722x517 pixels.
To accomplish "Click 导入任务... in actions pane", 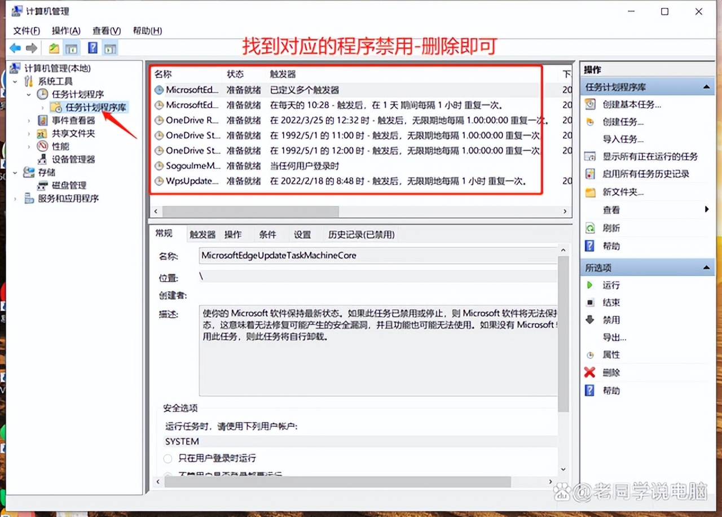I will click(x=623, y=139).
